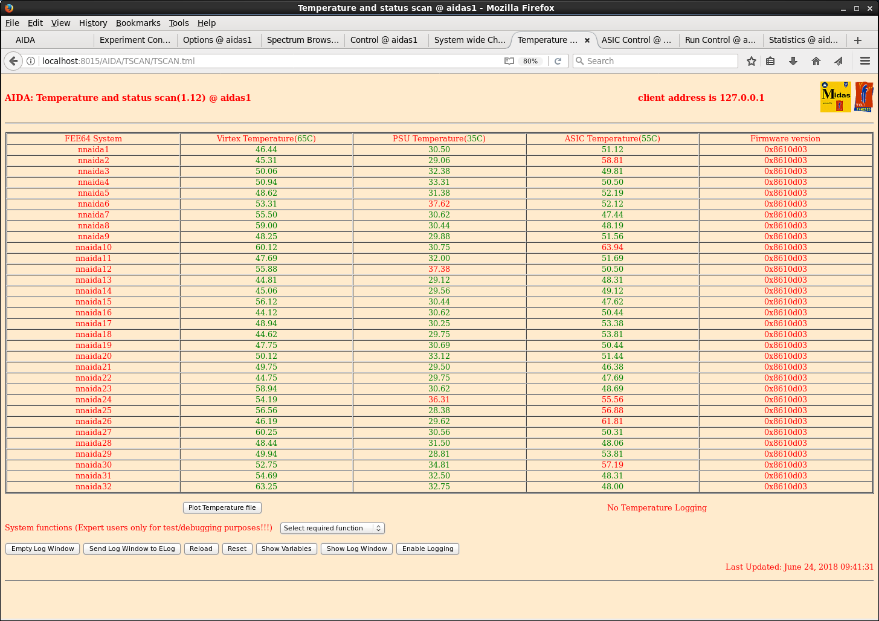The height and width of the screenshot is (621, 879).
Task: Open the View menu
Action: (60, 23)
